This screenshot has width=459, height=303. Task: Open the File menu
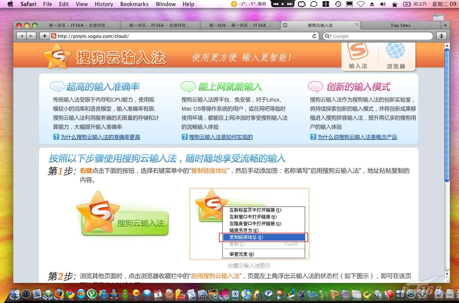(x=48, y=4)
